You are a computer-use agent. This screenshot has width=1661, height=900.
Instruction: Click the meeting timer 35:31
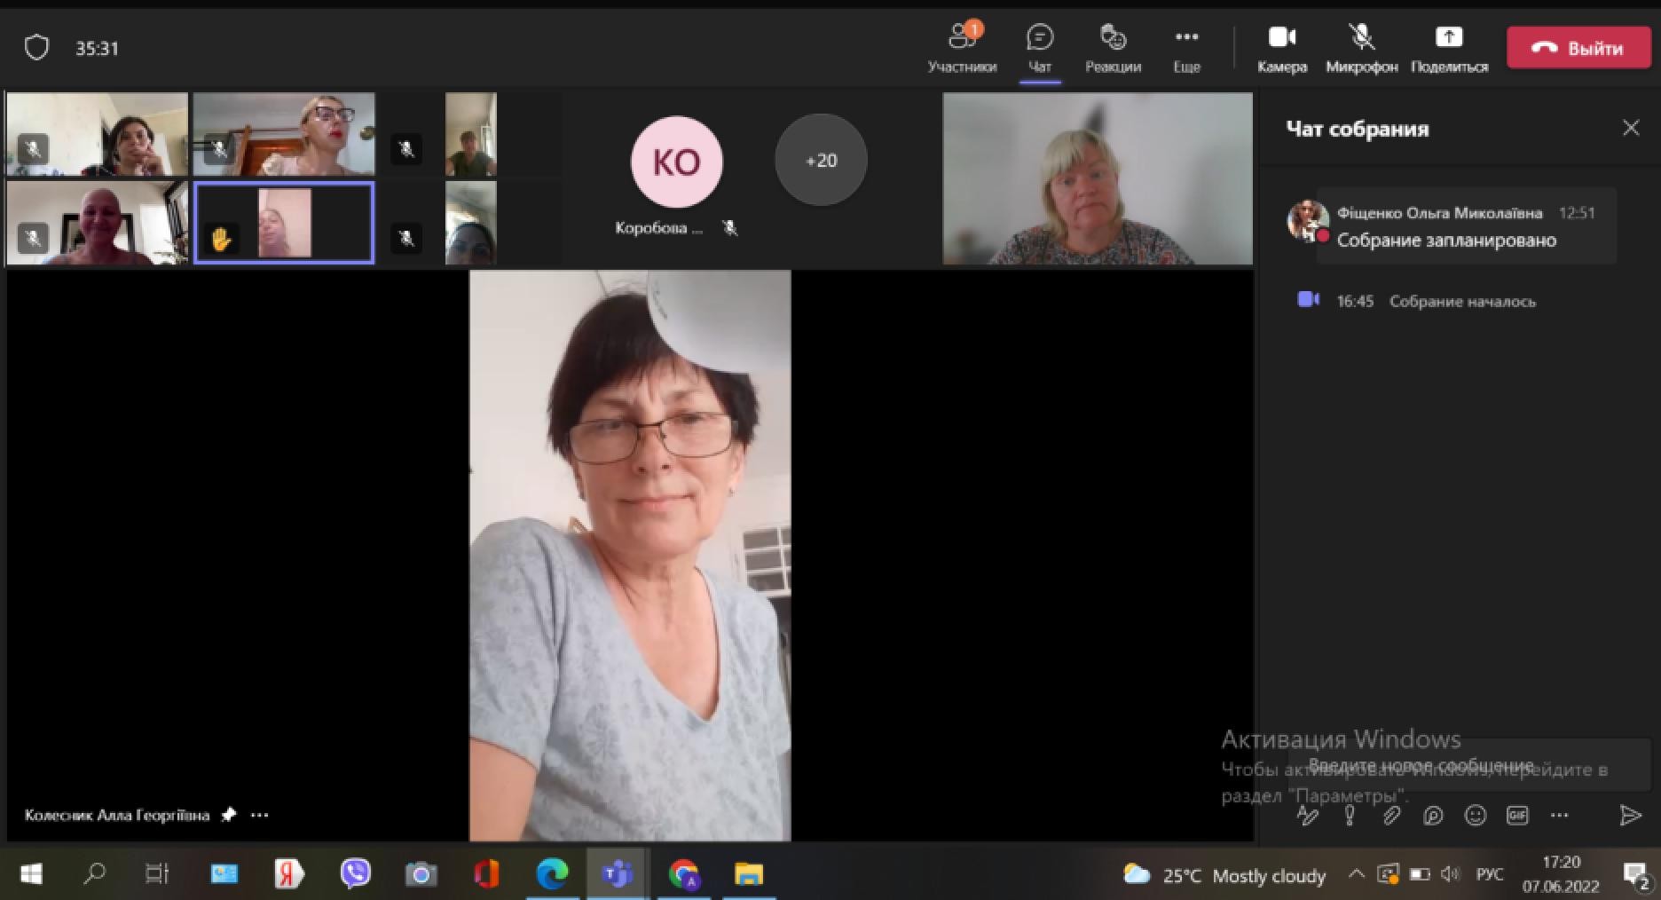click(x=97, y=49)
